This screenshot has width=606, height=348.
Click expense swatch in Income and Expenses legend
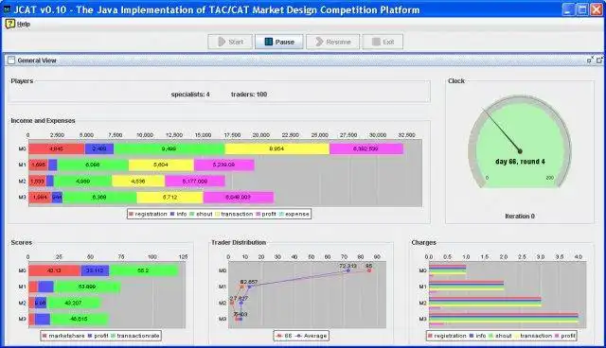coord(281,214)
